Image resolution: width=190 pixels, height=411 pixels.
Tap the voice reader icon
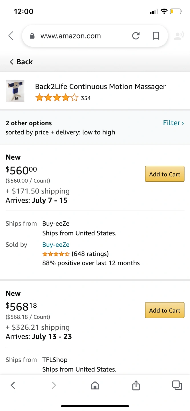(179, 36)
